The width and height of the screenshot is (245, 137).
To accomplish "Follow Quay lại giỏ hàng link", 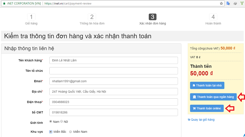I will coord(201,120).
